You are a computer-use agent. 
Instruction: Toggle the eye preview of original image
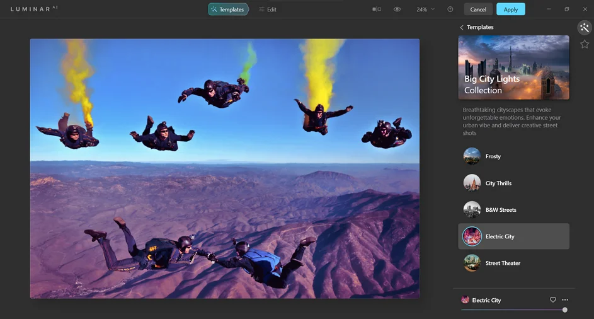point(397,9)
